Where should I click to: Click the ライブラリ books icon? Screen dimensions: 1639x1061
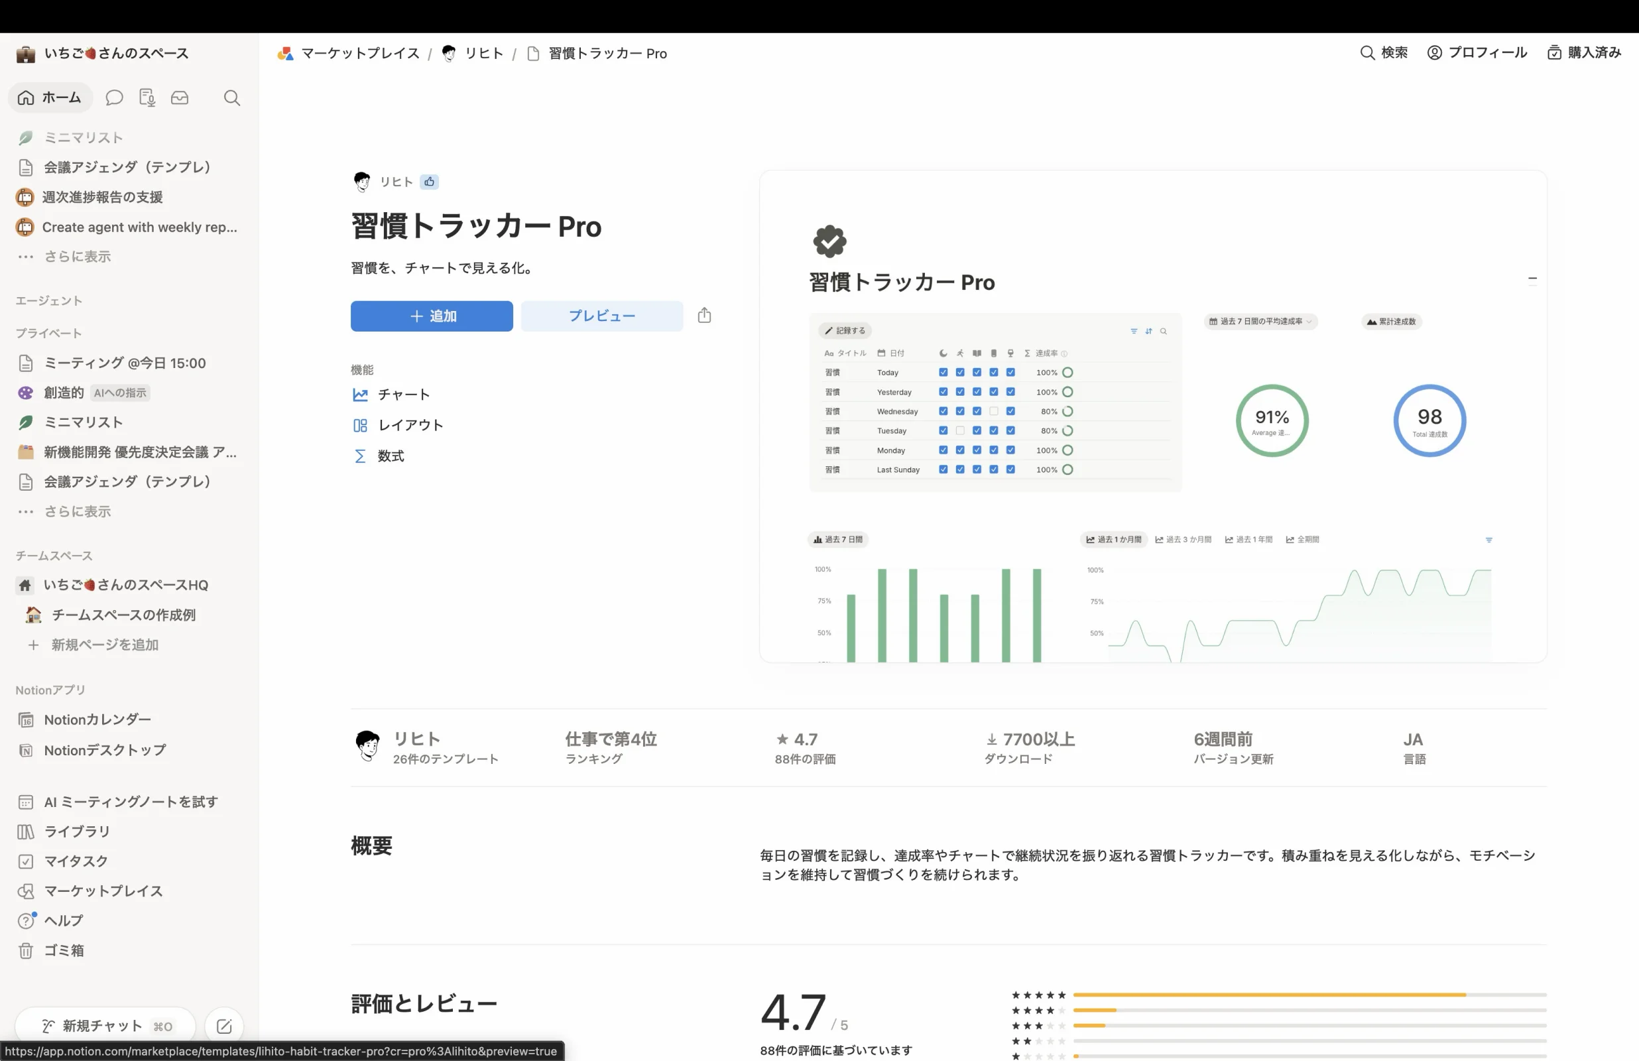[25, 832]
